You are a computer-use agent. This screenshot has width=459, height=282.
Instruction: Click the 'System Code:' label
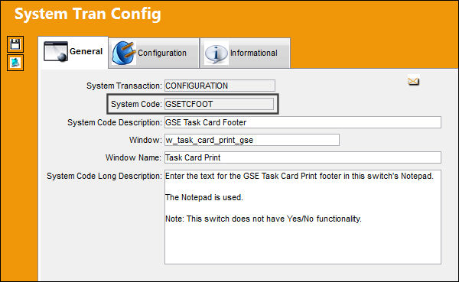[136, 104]
